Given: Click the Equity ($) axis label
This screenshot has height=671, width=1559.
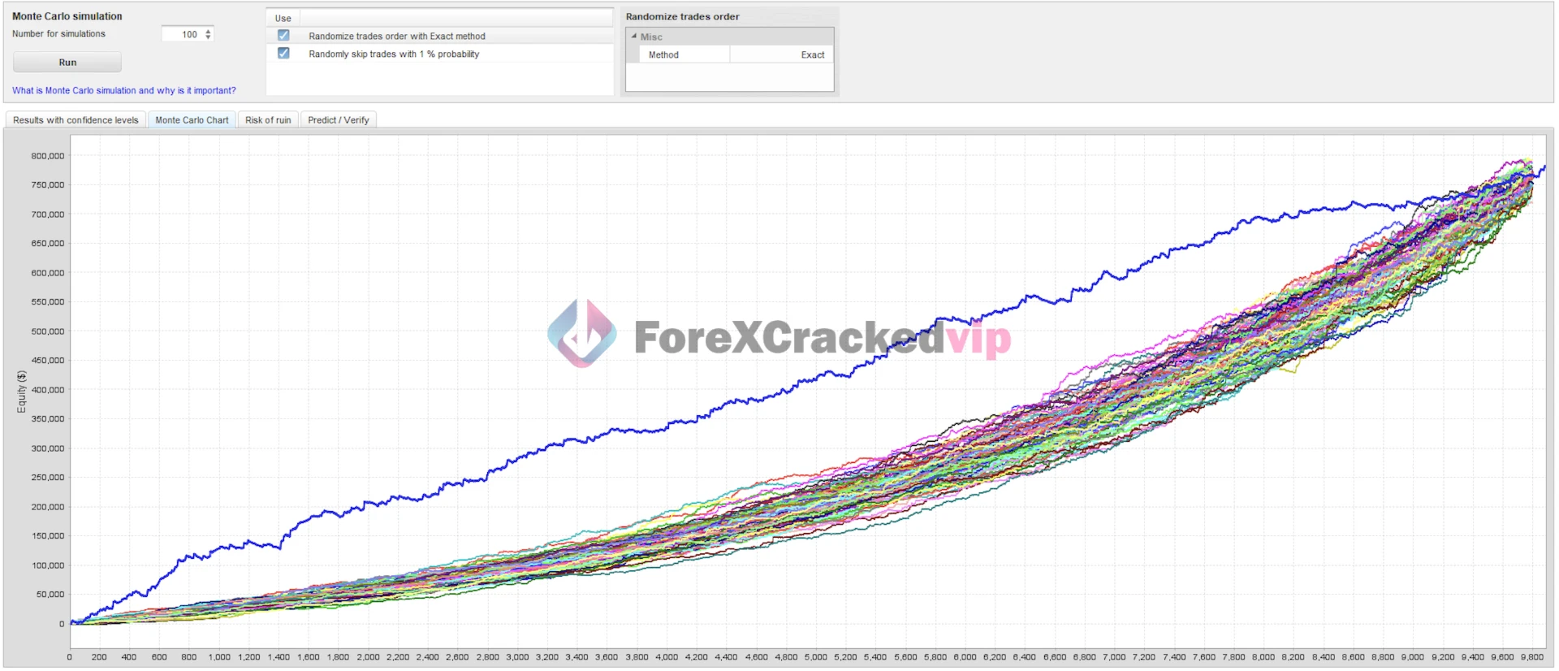Looking at the screenshot, I should [x=22, y=392].
